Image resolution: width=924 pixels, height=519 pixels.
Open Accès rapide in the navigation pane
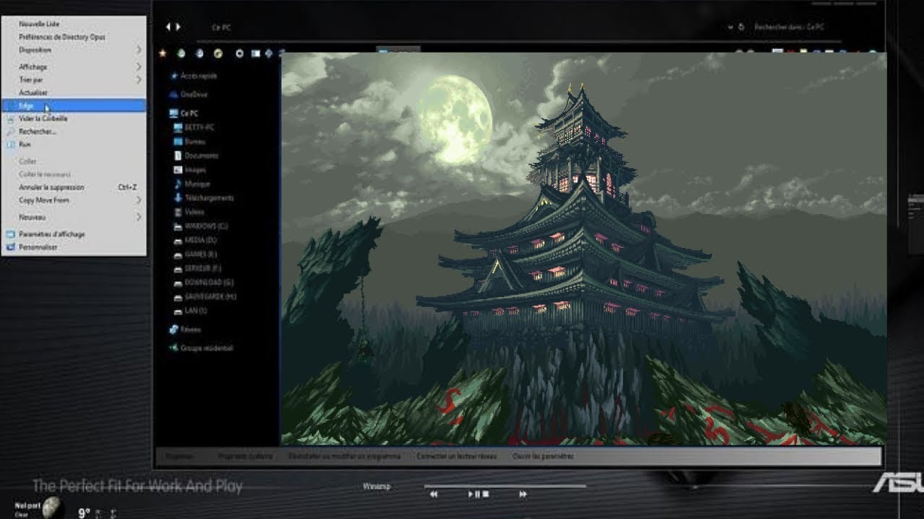coord(199,76)
